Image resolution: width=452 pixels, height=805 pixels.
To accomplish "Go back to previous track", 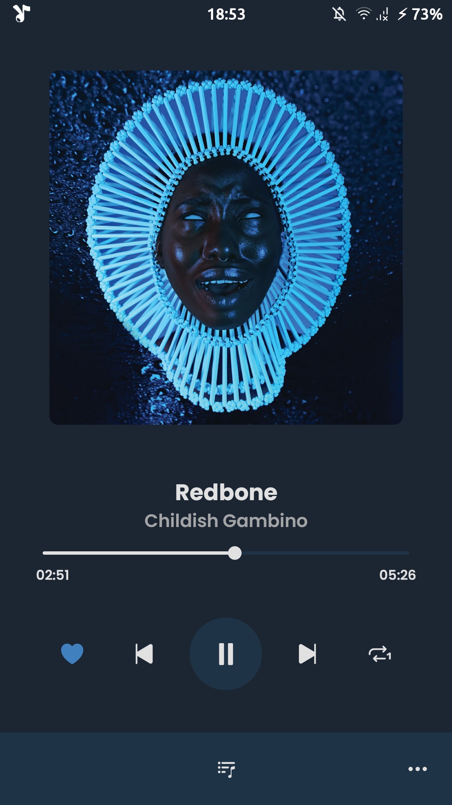I will click(x=144, y=654).
